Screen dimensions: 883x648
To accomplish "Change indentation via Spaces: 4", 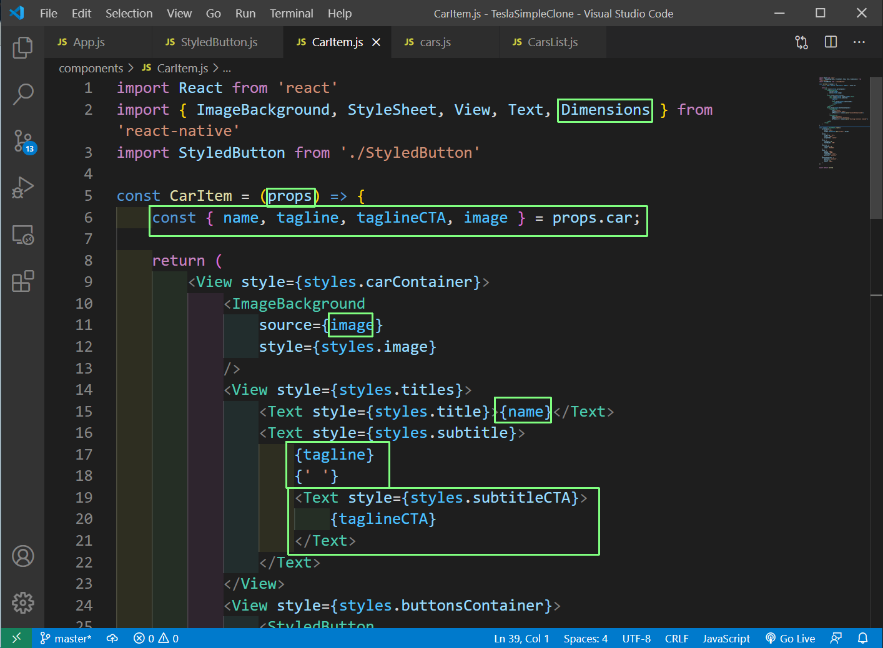I will 586,638.
